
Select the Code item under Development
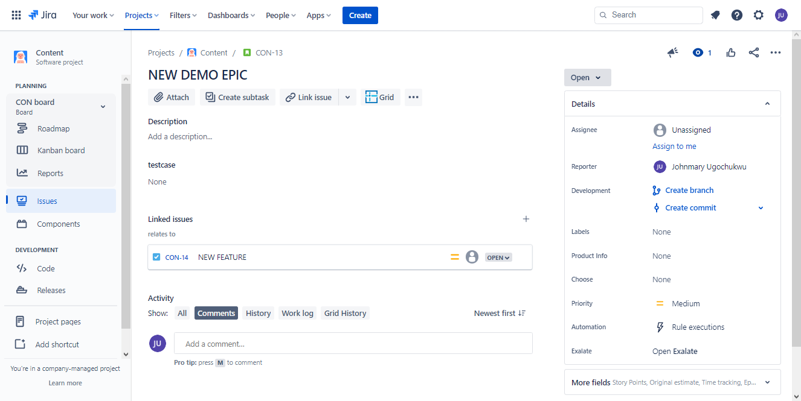click(45, 268)
